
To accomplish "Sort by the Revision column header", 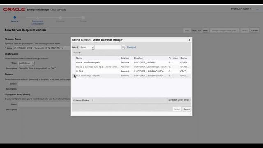I will coord(173,58).
